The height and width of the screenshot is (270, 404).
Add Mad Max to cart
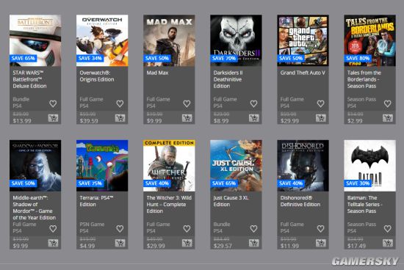pyautogui.click(x=187, y=118)
